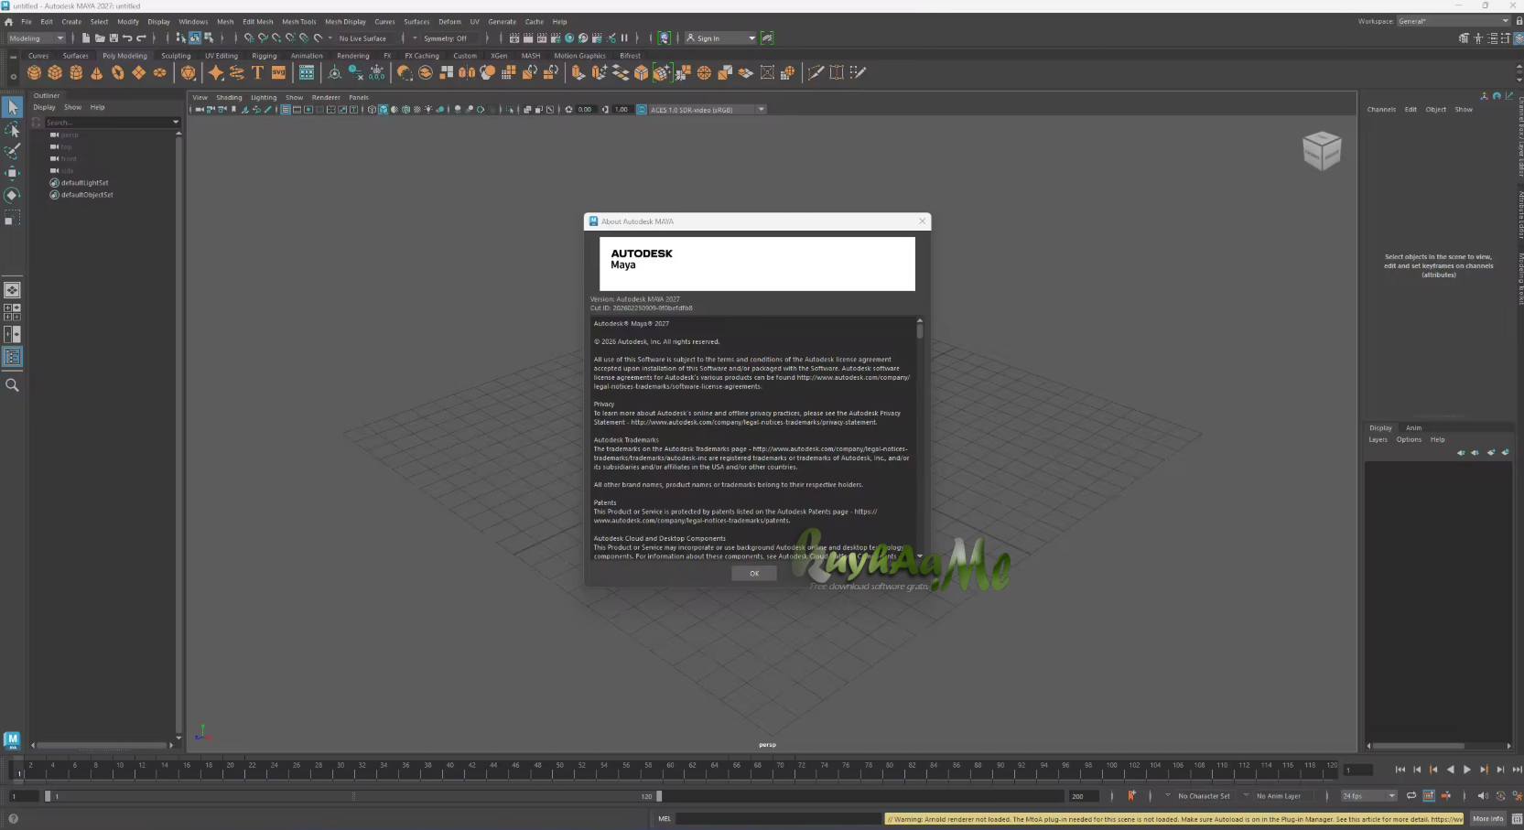This screenshot has height=830, width=1524.
Task: Close the About Autodesk MAYA dialog
Action: coord(922,221)
